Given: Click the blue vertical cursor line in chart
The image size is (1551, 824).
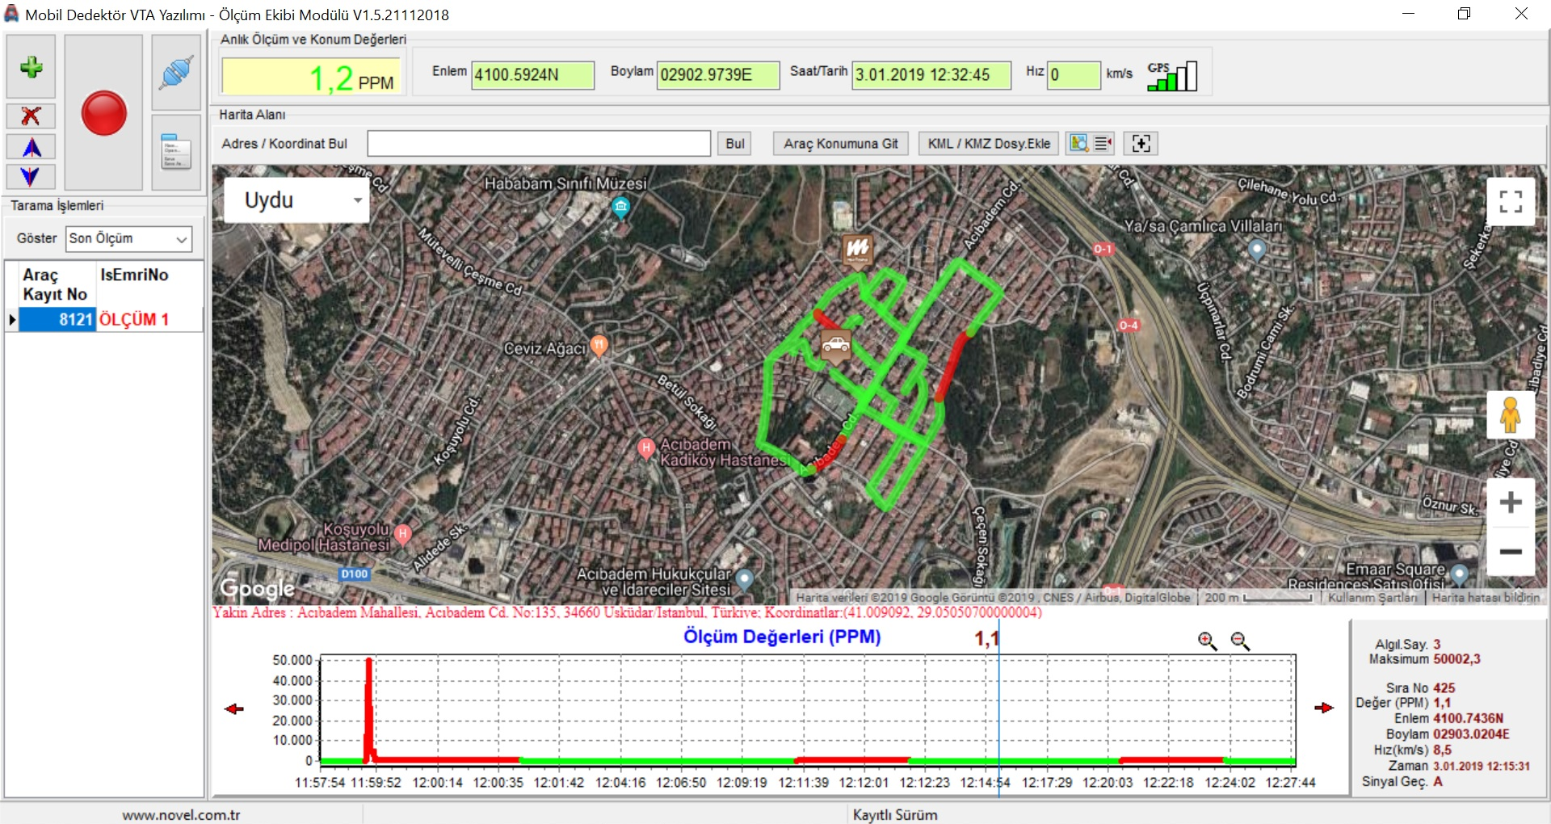Looking at the screenshot, I should coord(999,707).
